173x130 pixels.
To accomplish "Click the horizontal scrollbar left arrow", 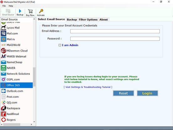I will (2, 124).
